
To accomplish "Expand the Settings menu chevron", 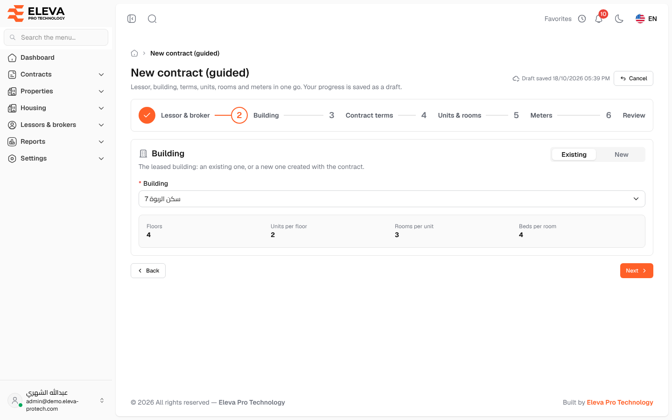I will (x=101, y=159).
